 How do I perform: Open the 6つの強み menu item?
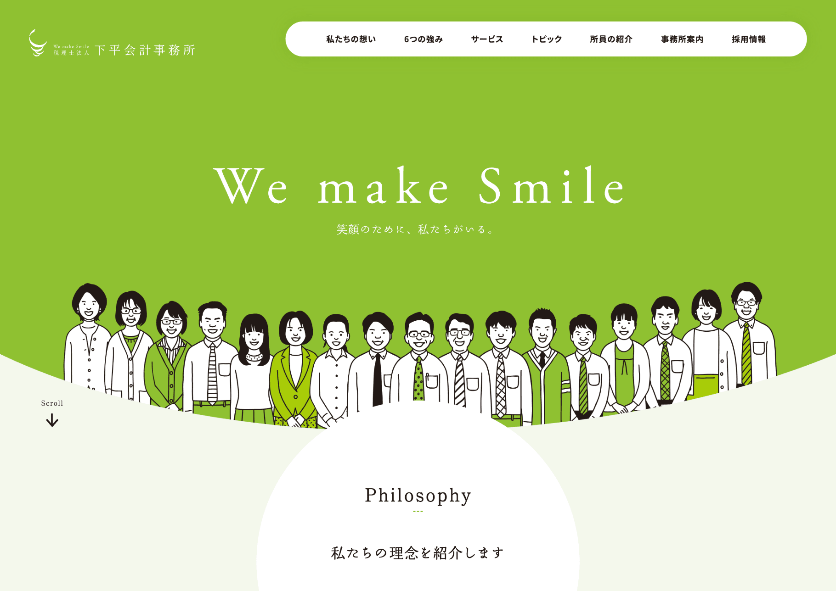424,39
